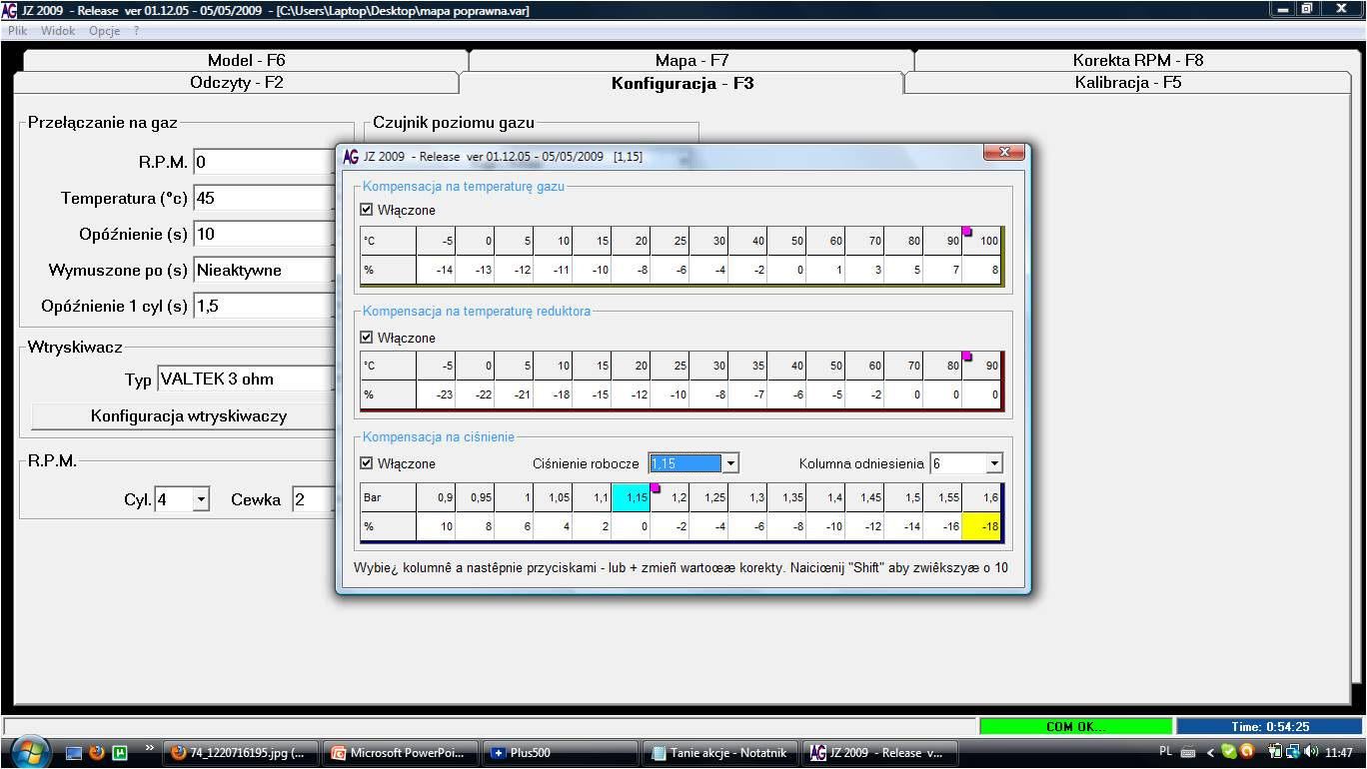Select the cyan 1,15 Bar column header cell
Screen dimensions: 1367x769
pos(631,497)
